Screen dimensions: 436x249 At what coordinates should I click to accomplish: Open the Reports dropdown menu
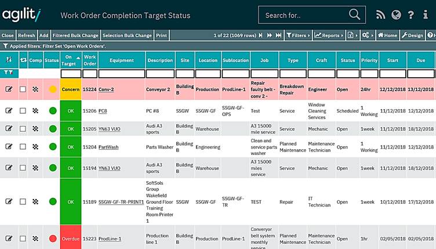(x=329, y=35)
